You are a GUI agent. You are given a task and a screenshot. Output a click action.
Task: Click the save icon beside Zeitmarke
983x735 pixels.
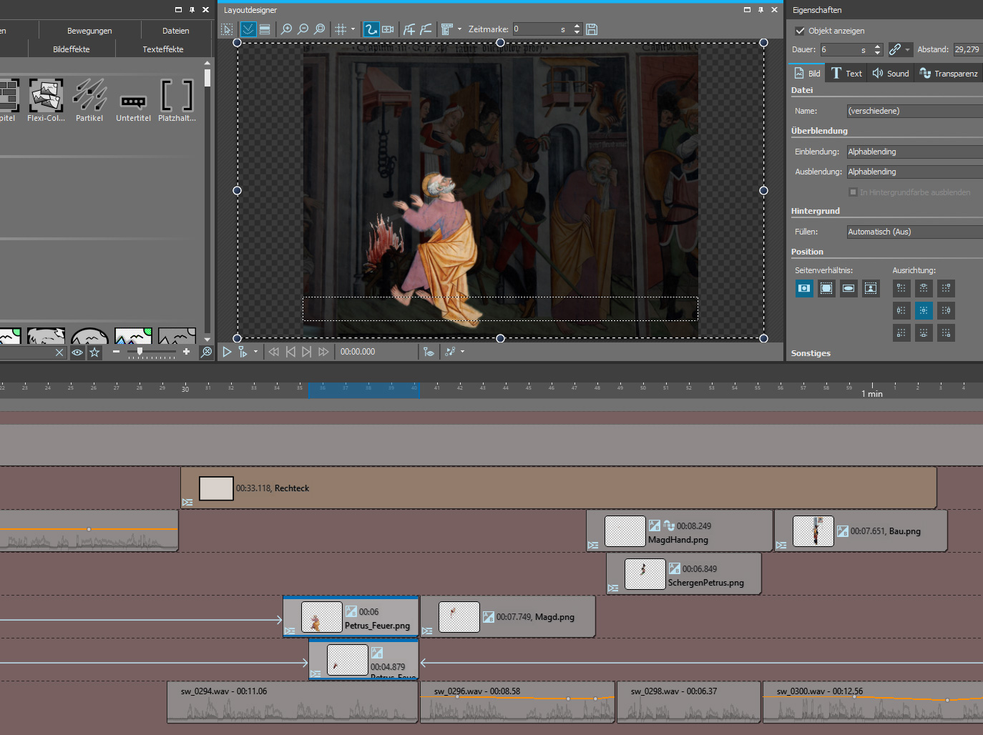592,29
